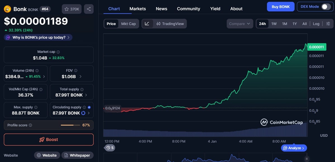
Task: Click the share icon next to the watchlist star
Action: [89, 9]
